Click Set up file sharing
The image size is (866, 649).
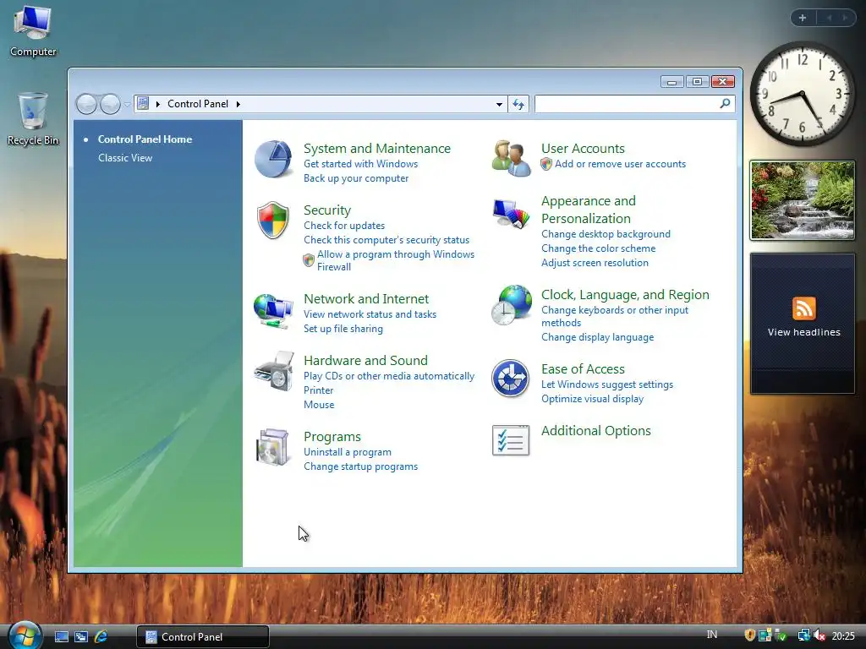pyautogui.click(x=343, y=329)
